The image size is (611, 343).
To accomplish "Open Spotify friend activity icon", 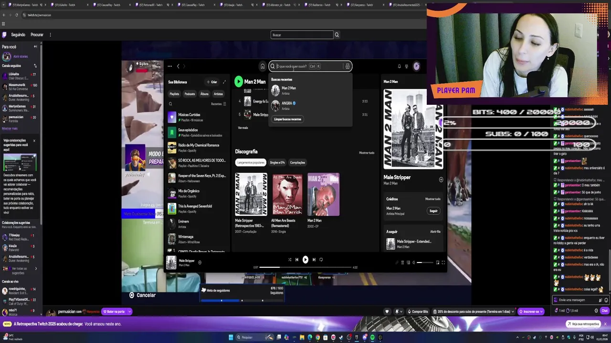I will click(407, 66).
